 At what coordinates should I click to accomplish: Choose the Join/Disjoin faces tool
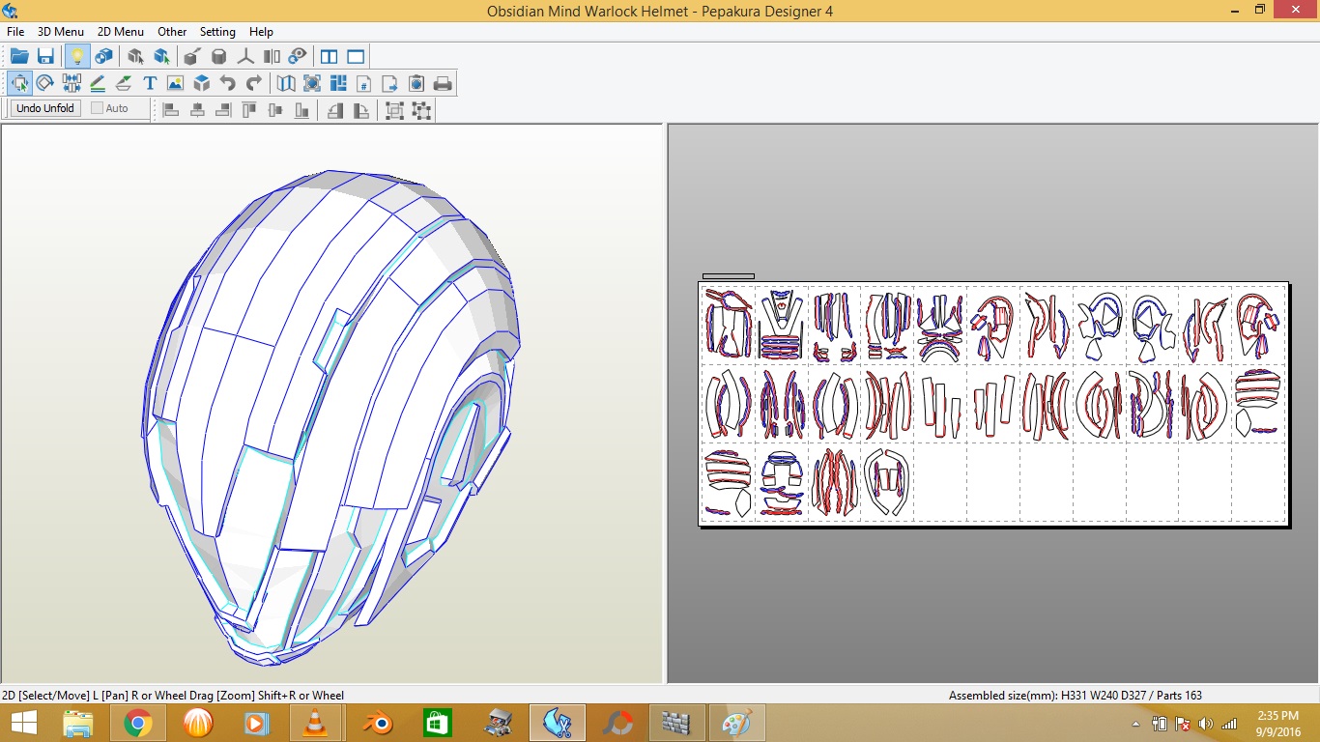click(x=72, y=83)
